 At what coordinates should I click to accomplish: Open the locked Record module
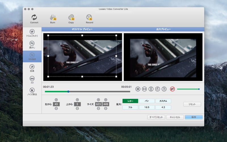89,19
